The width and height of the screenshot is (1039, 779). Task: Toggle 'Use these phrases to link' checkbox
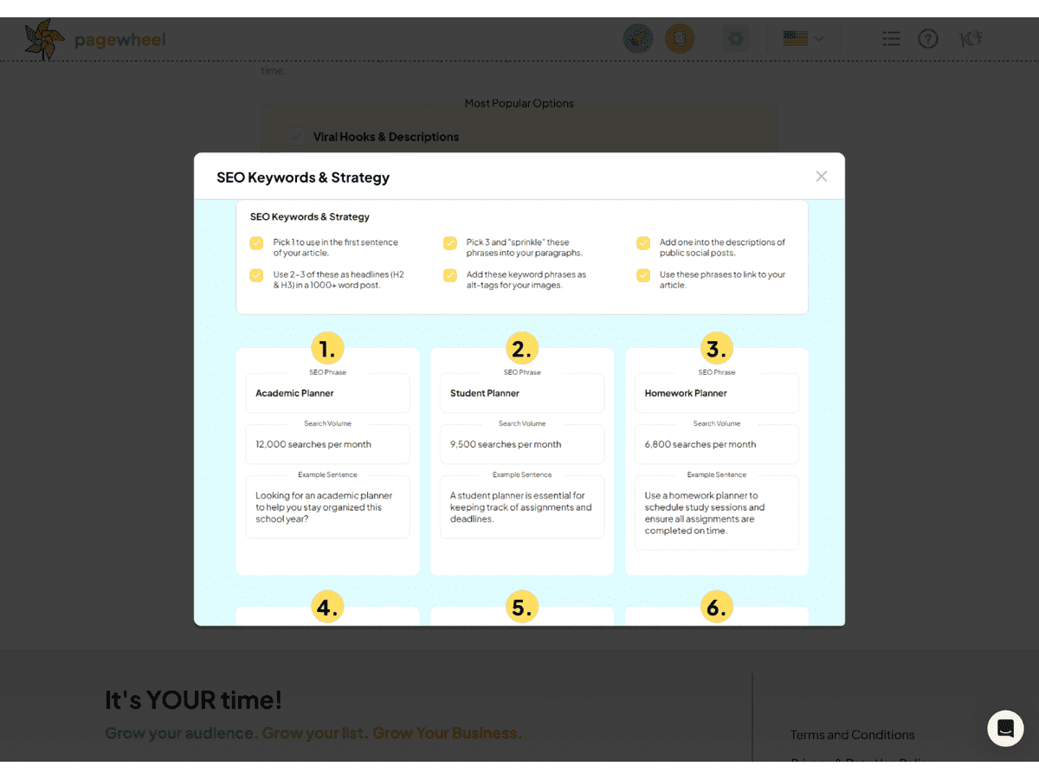point(643,275)
